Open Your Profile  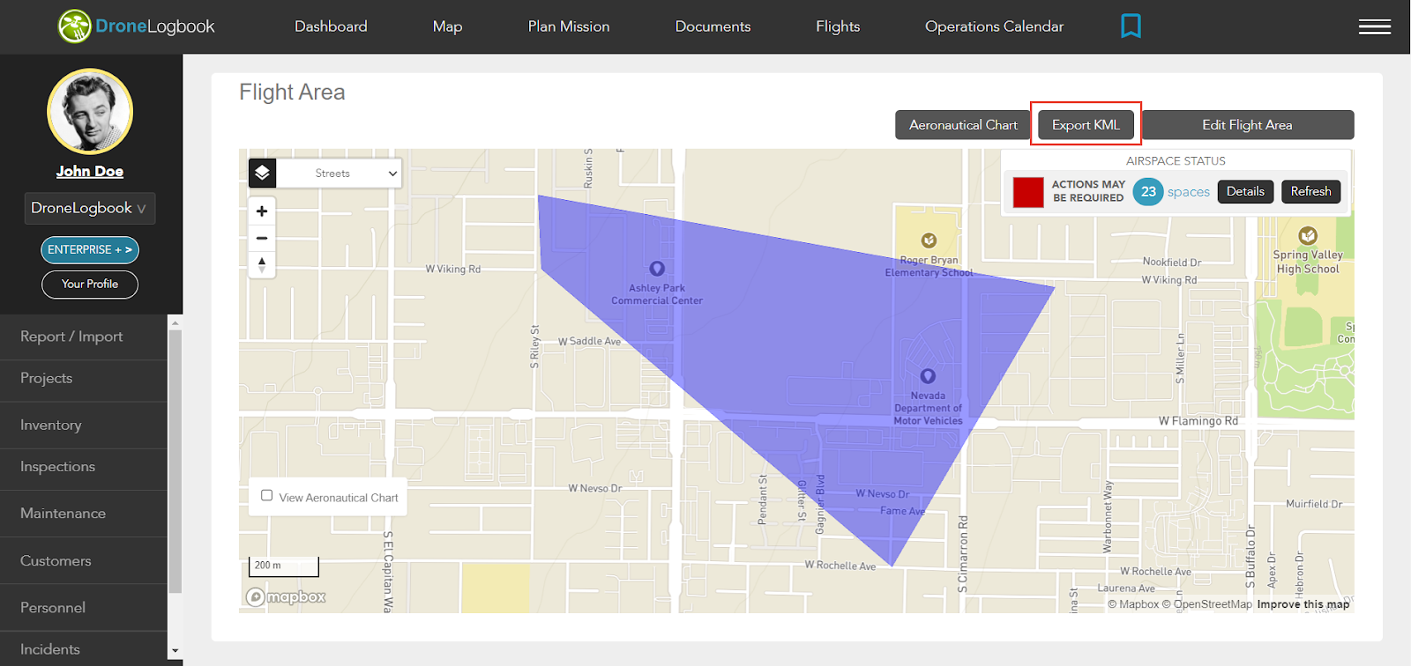click(x=90, y=285)
